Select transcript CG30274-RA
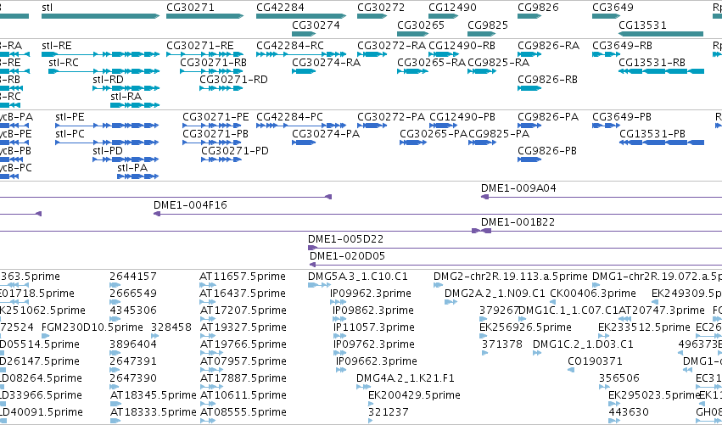722x425 pixels. pyautogui.click(x=304, y=71)
